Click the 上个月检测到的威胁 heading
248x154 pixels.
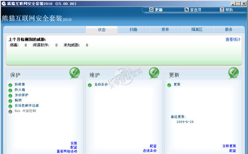27,39
